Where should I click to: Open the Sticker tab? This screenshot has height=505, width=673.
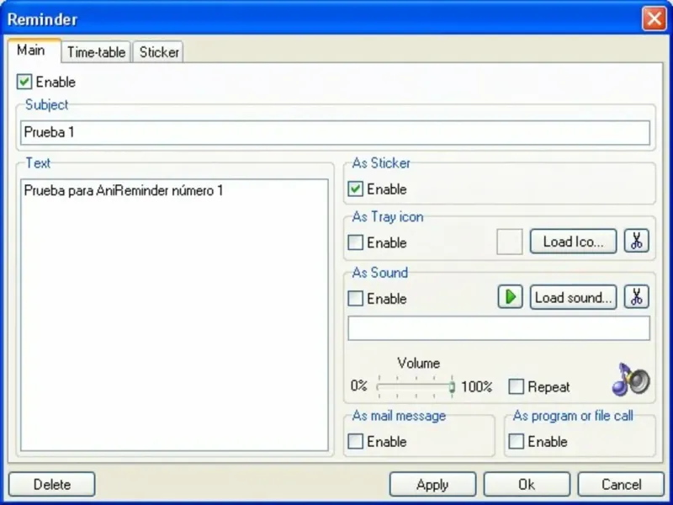click(158, 52)
